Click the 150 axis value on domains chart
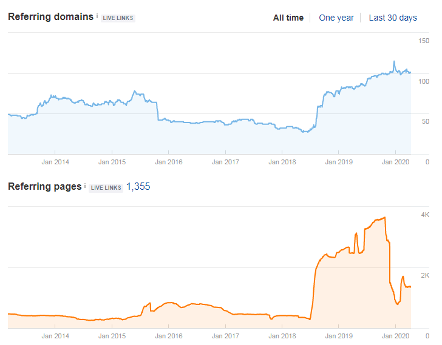The width and height of the screenshot is (442, 345). pyautogui.click(x=424, y=41)
